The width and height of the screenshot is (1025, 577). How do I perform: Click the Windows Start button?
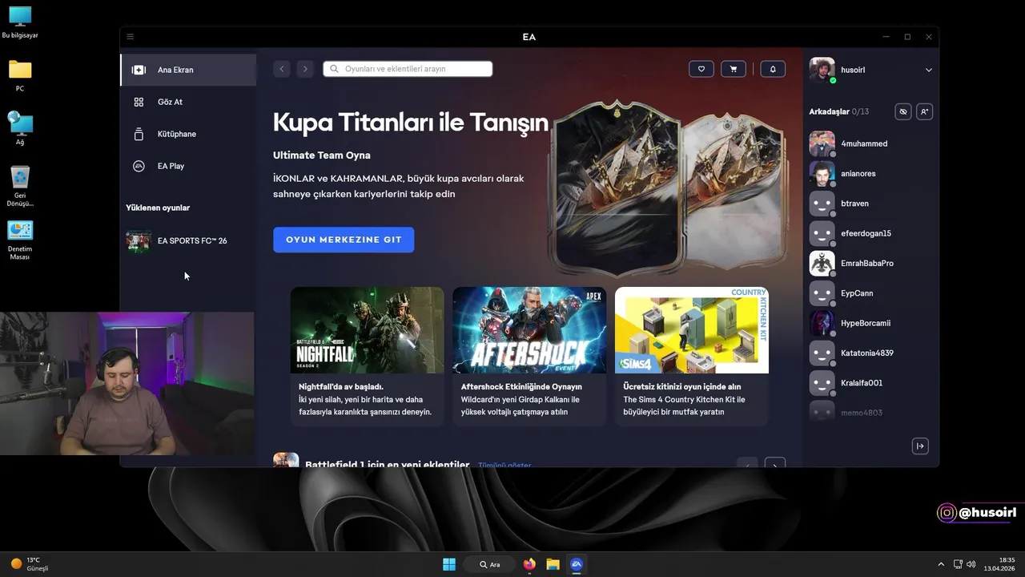coord(449,564)
